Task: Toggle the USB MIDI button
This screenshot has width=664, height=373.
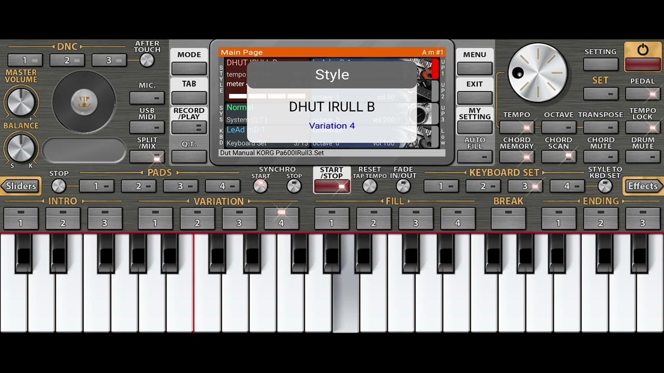Action: click(147, 127)
